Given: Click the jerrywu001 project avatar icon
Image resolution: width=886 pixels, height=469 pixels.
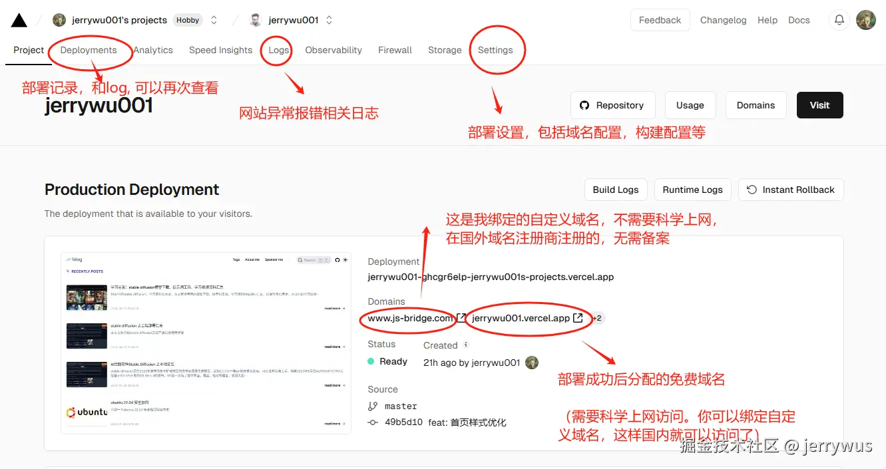Looking at the screenshot, I should (256, 20).
